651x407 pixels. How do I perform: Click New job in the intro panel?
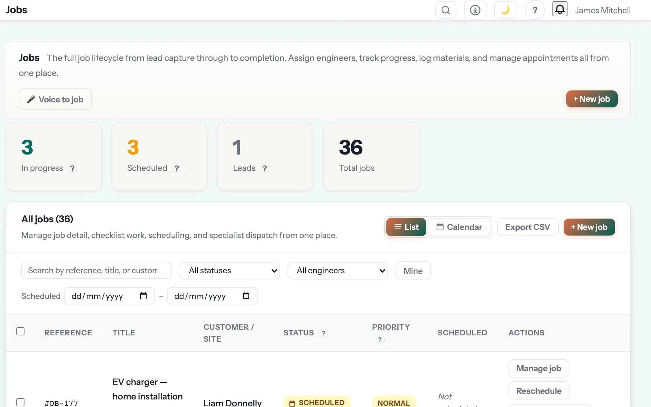(x=592, y=99)
